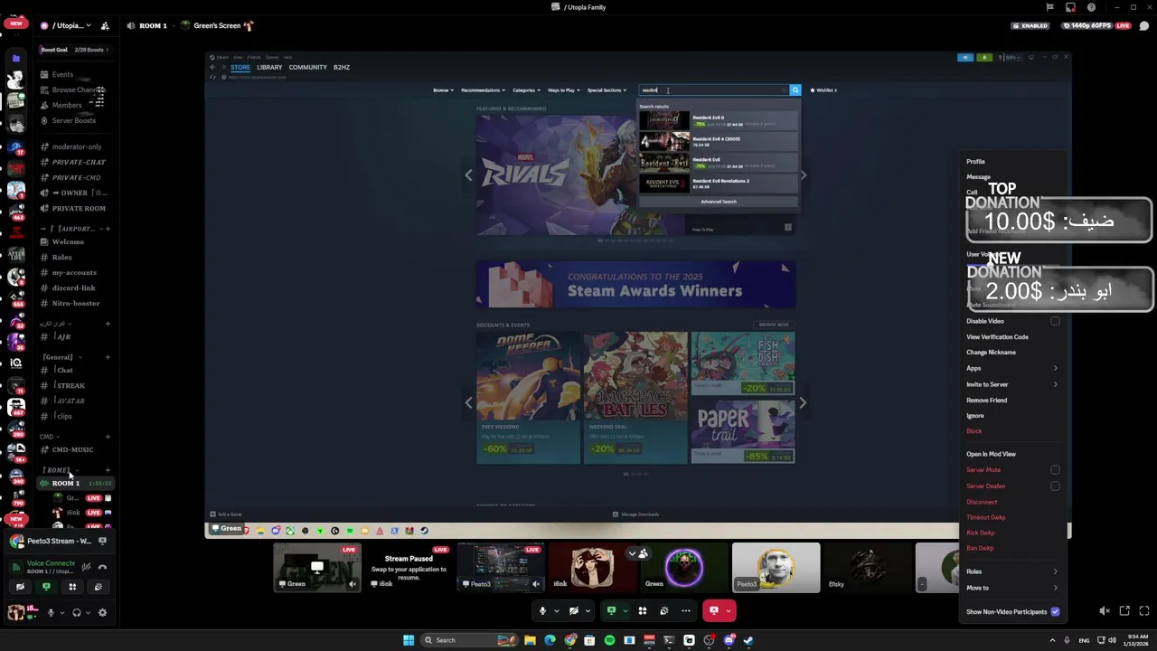Click red stop-watching stream button
1157x651 pixels.
tap(714, 610)
